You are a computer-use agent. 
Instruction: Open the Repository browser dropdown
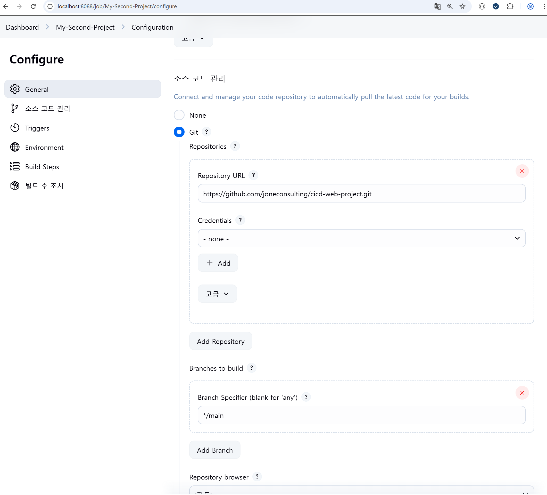tap(361, 491)
